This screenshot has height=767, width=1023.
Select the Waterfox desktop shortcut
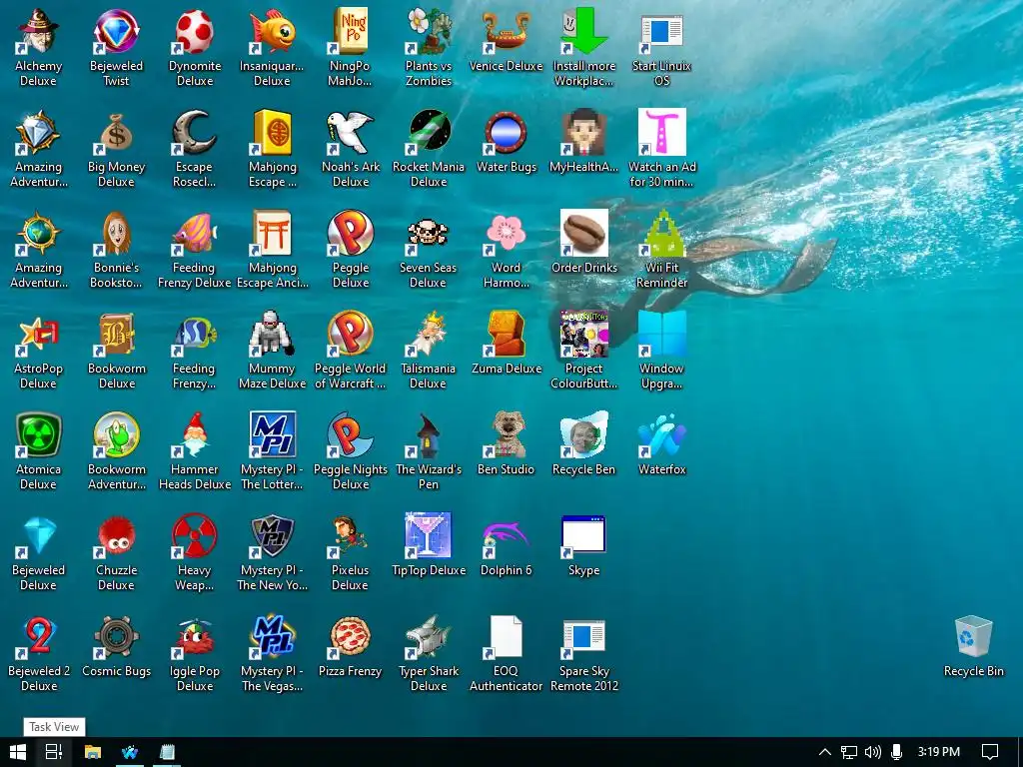pyautogui.click(x=661, y=435)
